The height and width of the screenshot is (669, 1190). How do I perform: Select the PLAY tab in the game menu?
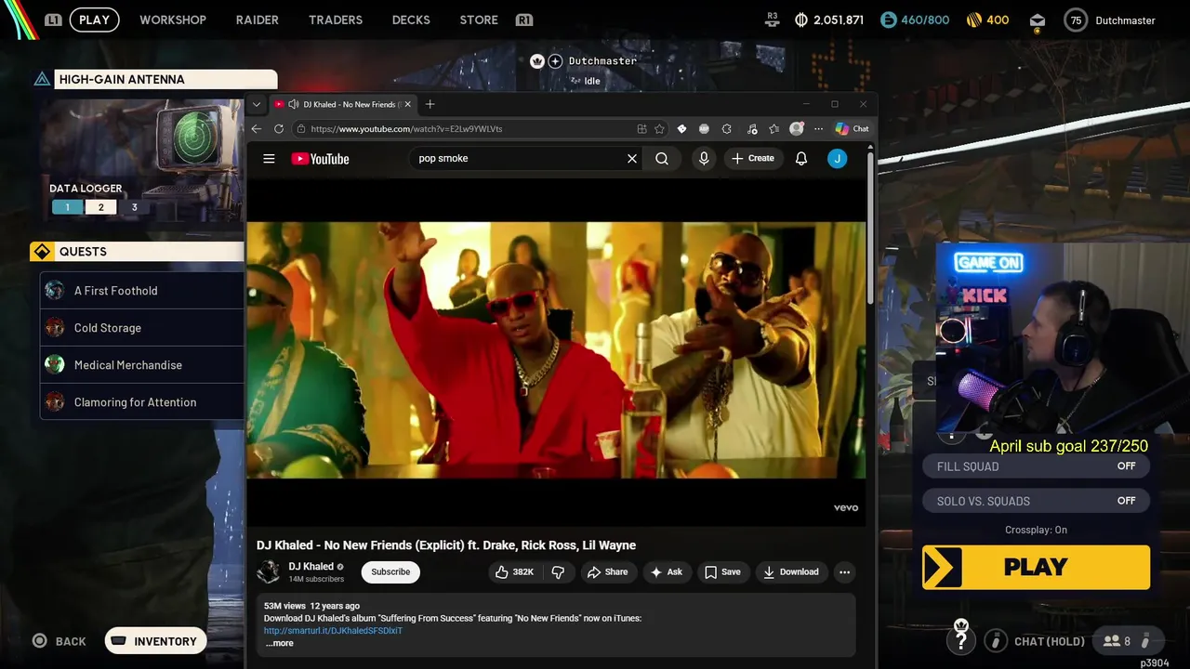pyautogui.click(x=94, y=20)
